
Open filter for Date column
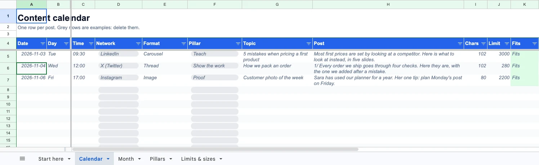point(43,44)
